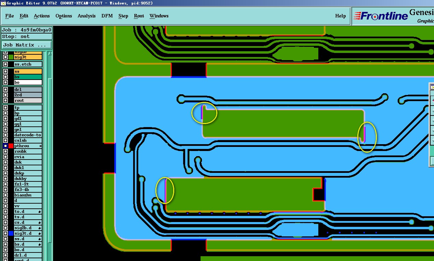Enable the biaozhu layer checkbox
Image resolution: width=434 pixels, height=261 pixels.
pyautogui.click(x=5, y=195)
